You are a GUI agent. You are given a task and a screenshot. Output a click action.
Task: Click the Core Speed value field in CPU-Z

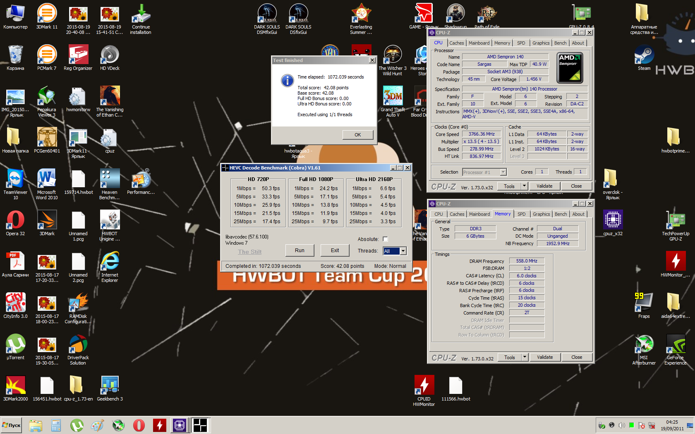[482, 134]
